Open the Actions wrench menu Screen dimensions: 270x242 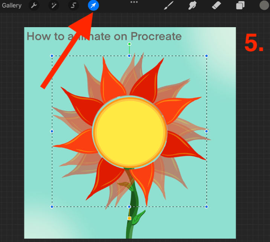pyautogui.click(x=34, y=5)
